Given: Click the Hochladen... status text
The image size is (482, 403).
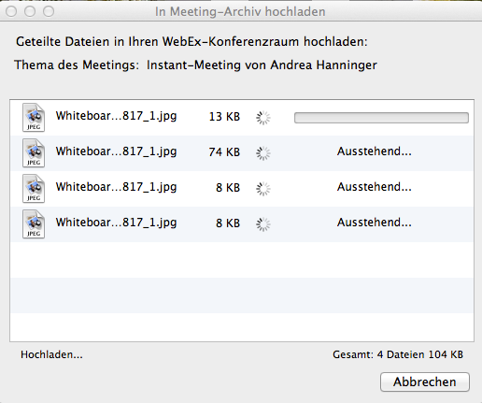Looking at the screenshot, I should click(x=51, y=354).
